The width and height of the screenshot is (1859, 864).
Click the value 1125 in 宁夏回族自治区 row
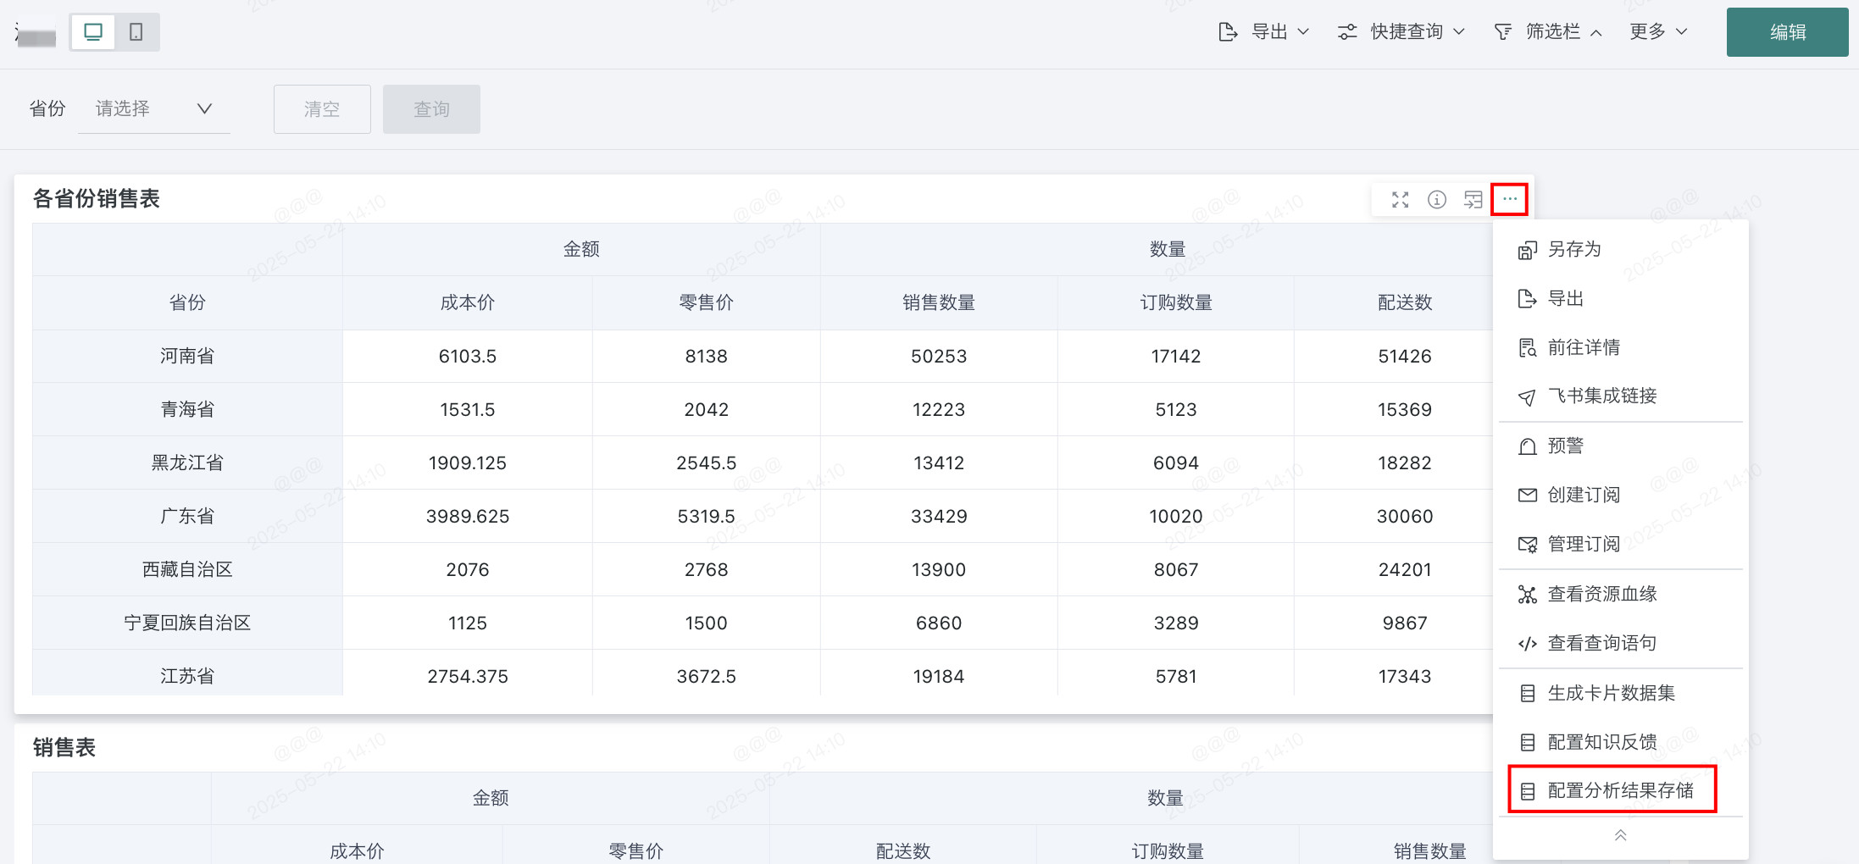(467, 623)
